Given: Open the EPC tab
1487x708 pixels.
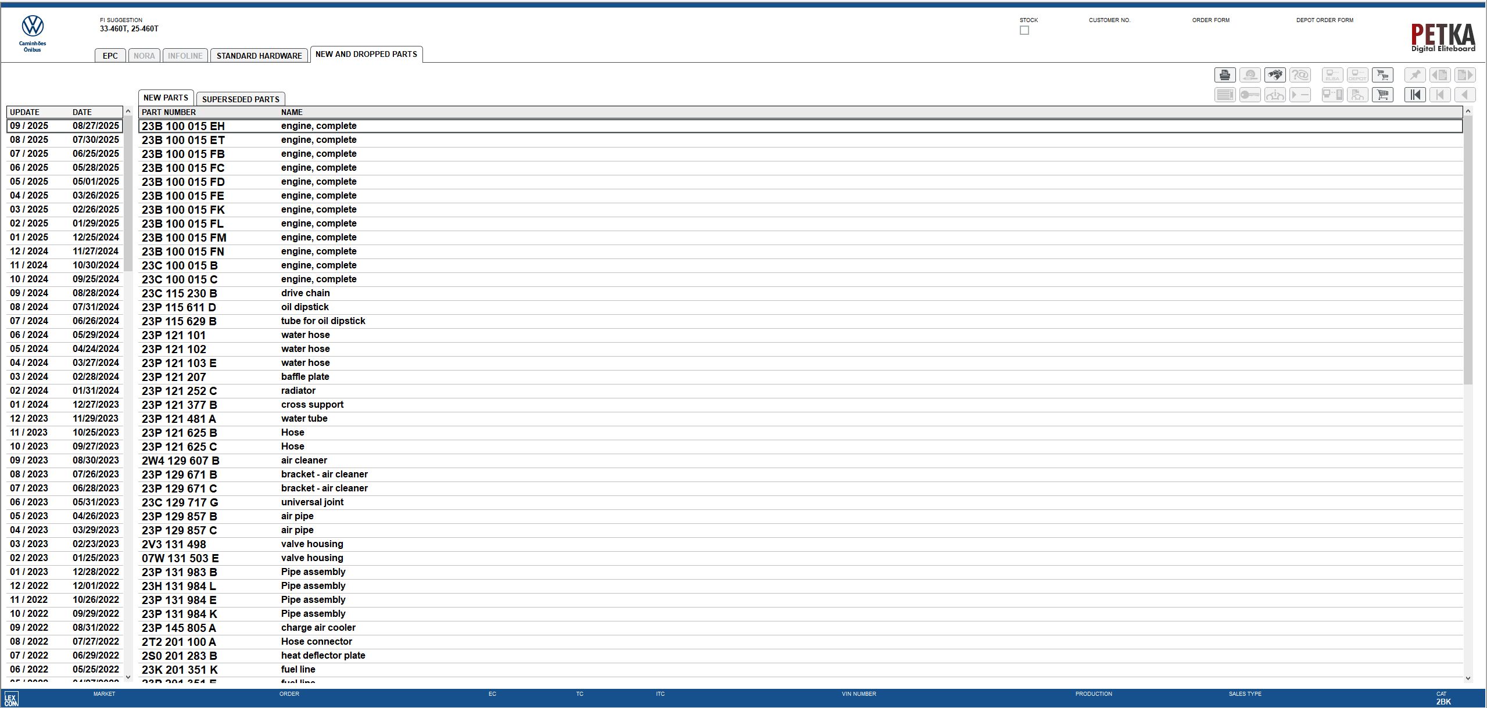Looking at the screenshot, I should pos(110,56).
